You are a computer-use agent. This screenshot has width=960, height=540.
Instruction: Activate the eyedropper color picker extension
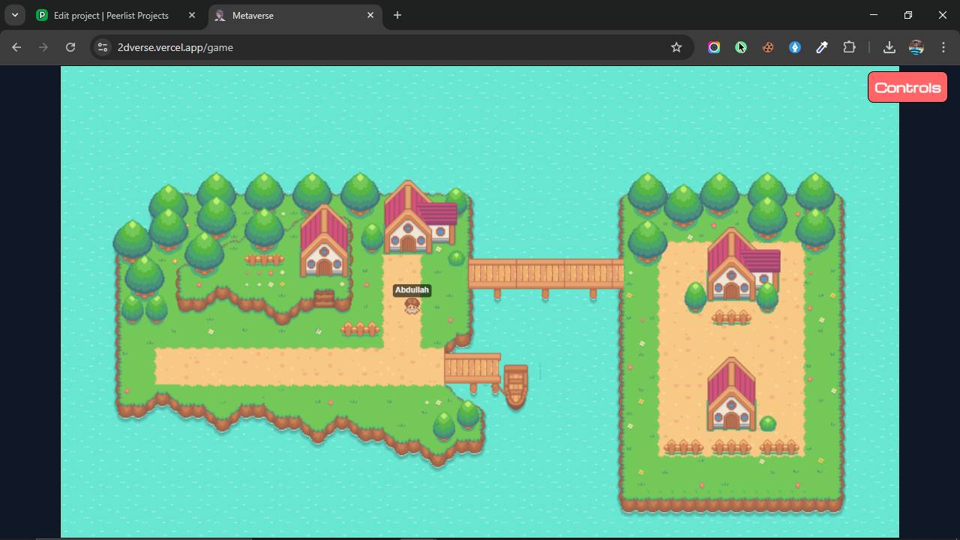pos(822,47)
